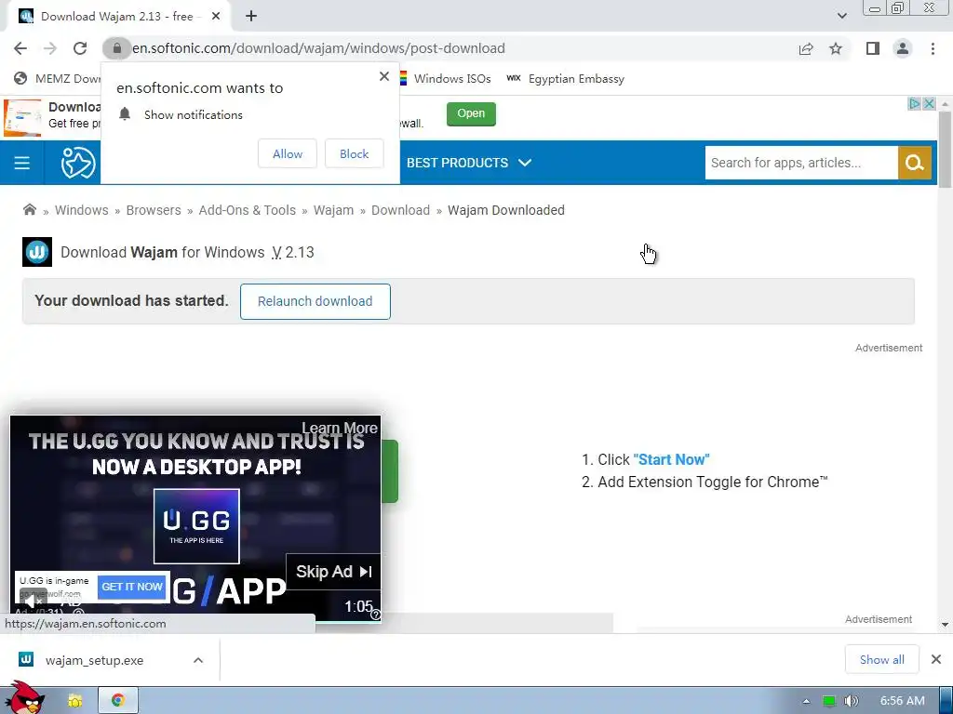Viewport: 953px width, 714px height.
Task: Open the Windows breadcrumb link
Action: [82, 210]
